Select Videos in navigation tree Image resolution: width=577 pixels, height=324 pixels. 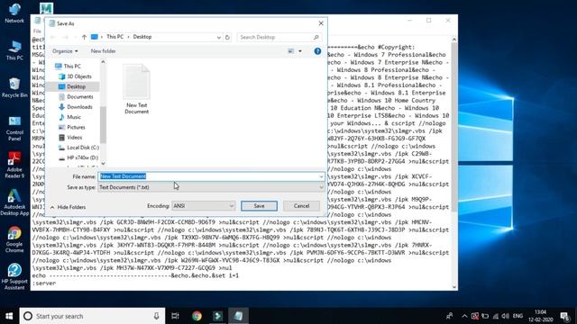(74, 138)
